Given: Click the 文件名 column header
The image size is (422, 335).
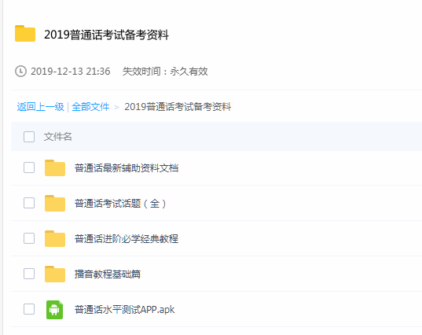Looking at the screenshot, I should click(x=58, y=137).
